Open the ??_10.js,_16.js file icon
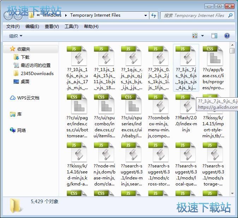This screenshot has height=218, width=238. tap(77, 56)
